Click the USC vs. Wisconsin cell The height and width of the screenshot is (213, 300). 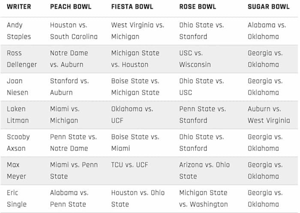[x=195, y=59]
